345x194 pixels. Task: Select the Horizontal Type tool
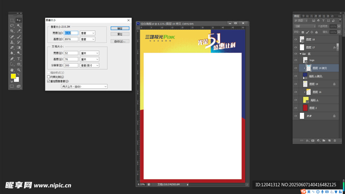coord(19,59)
